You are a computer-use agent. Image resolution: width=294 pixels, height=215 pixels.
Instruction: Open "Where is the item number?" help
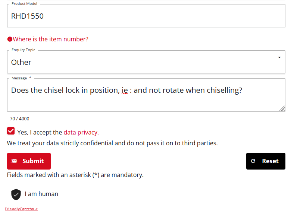pyautogui.click(x=51, y=39)
